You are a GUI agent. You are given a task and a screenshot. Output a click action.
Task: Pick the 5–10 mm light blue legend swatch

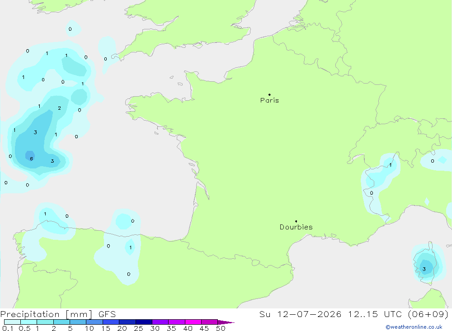tap(78, 322)
